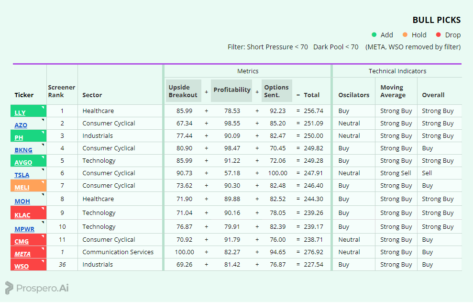Screen dimensions: 473x303
Task: Open the AZO ticker link
Action: (21, 125)
